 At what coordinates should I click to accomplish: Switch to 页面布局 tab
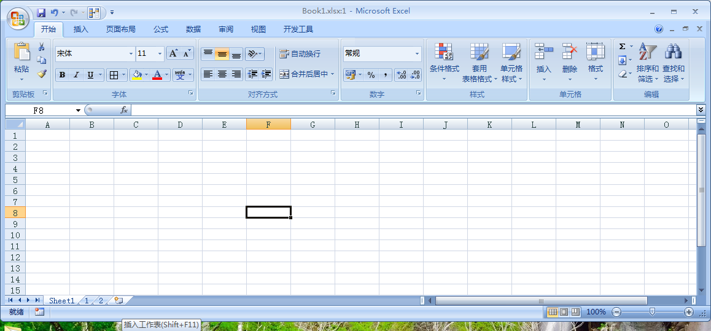[x=120, y=29]
